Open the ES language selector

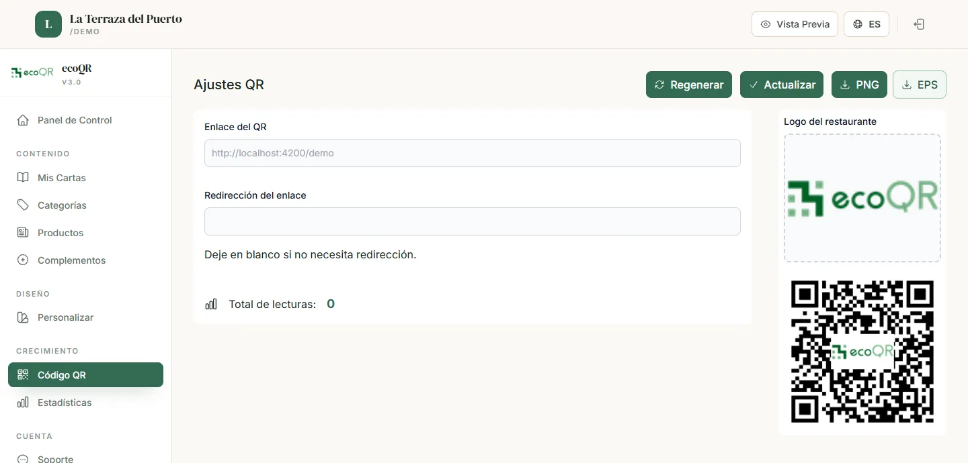coord(866,24)
